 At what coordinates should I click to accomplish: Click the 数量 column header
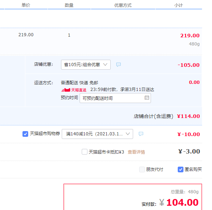(x=69, y=5)
